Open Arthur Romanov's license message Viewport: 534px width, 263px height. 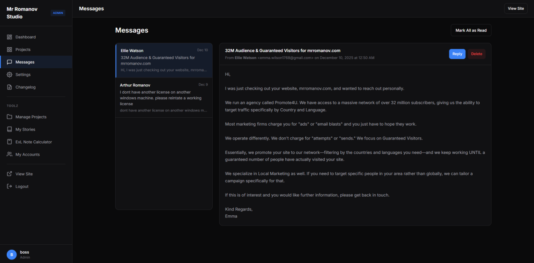[x=163, y=98]
